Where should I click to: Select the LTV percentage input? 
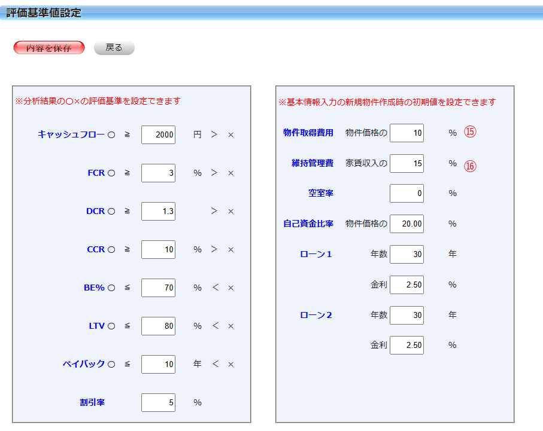(158, 326)
